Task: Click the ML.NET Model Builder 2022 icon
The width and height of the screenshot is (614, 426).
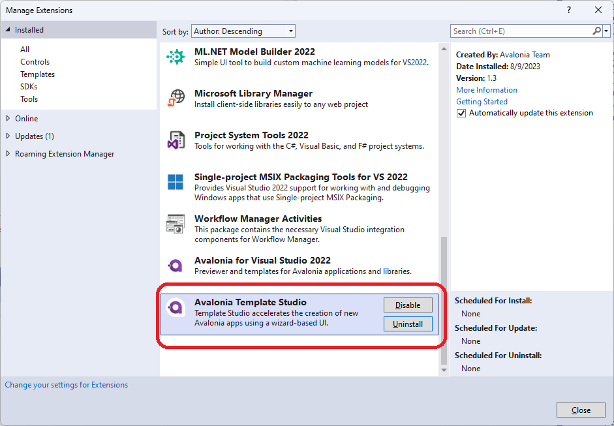Action: 176,57
